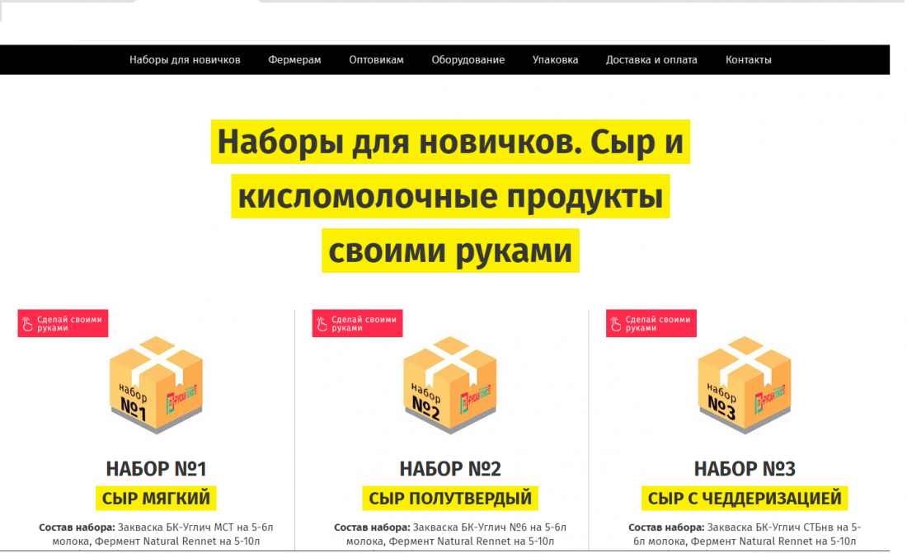The height and width of the screenshot is (553, 907).
Task: Open the Наборы для новичков menu item
Action: click(185, 60)
